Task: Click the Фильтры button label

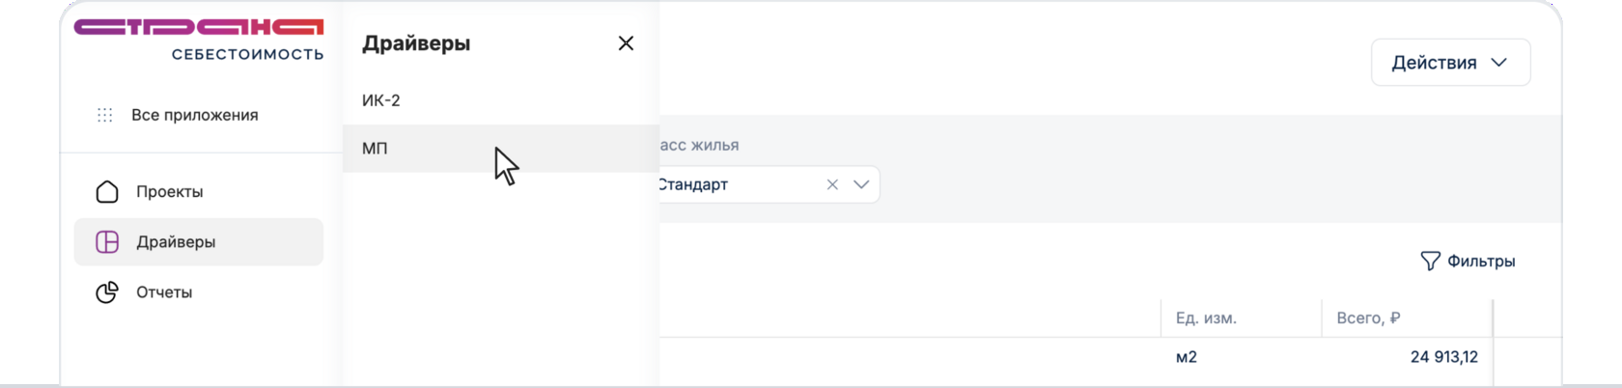Action: pos(1481,262)
